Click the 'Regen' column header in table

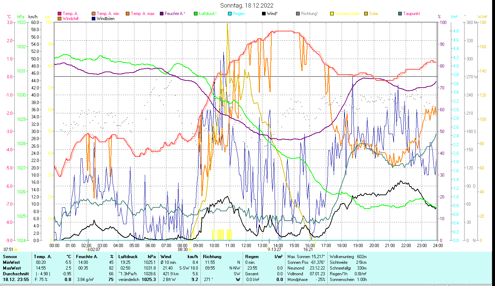[x=252, y=257]
